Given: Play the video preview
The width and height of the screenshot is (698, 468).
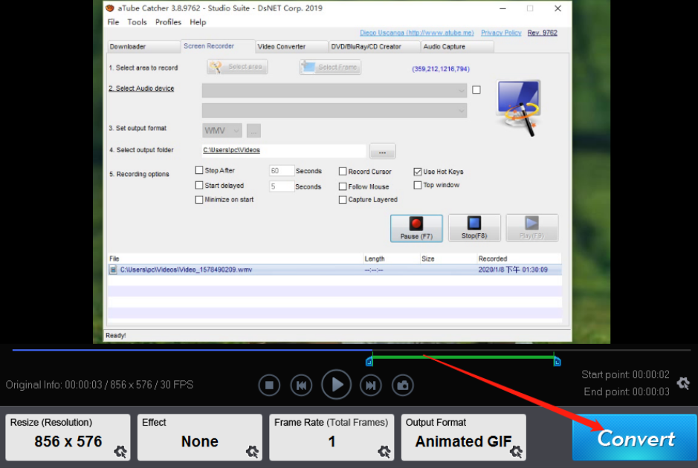Looking at the screenshot, I should (x=337, y=385).
